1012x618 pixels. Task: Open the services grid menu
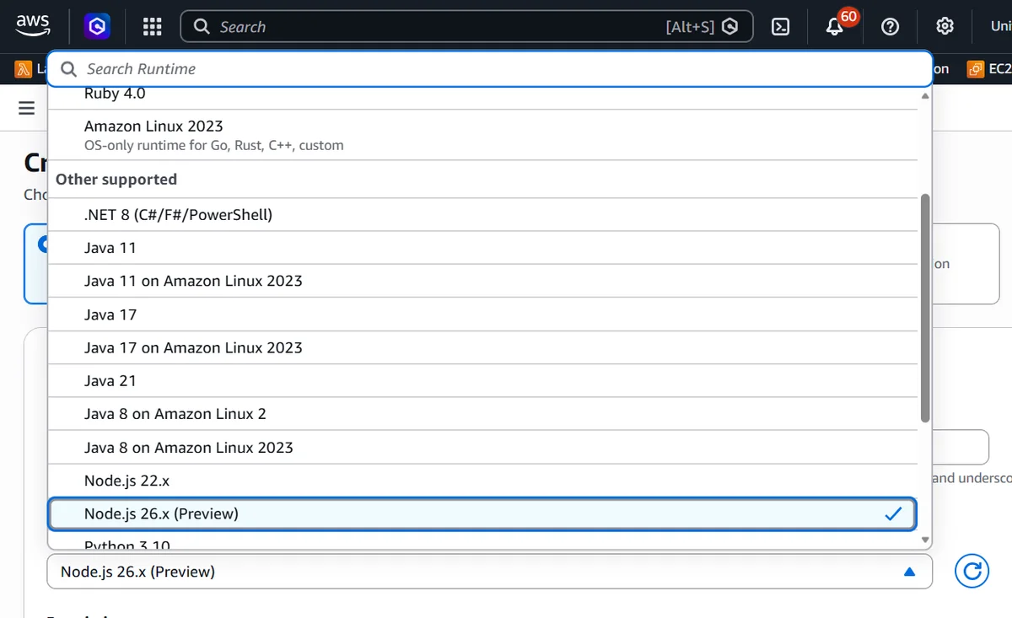[152, 27]
